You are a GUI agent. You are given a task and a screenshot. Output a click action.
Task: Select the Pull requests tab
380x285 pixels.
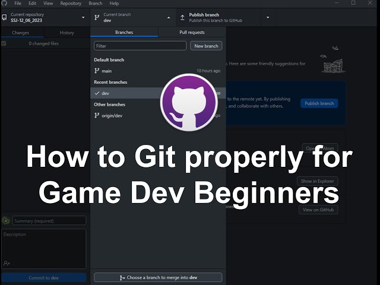tap(192, 32)
